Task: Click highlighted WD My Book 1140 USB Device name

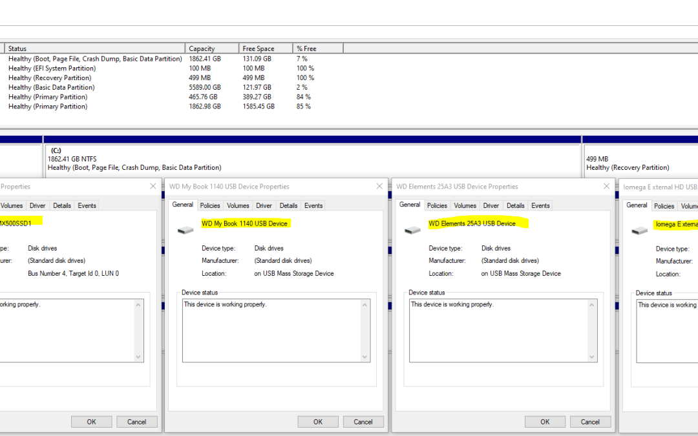Action: tap(244, 223)
